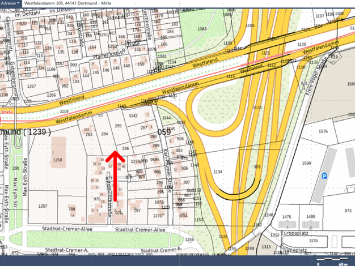This screenshot has height=266, width=355.
Task: Click parcel 1134 inside the interchange loop
Action: (x=217, y=172)
